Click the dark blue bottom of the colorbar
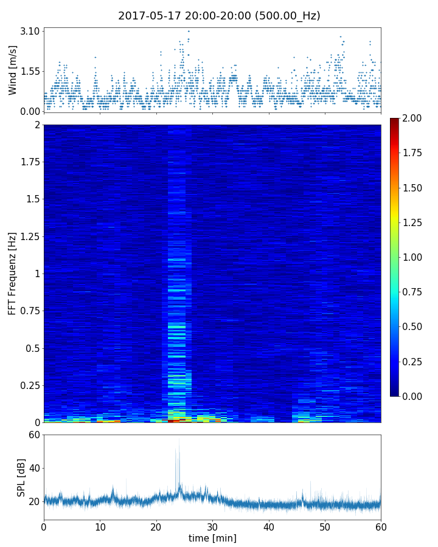Screen dimensions: 438x547 395,393
